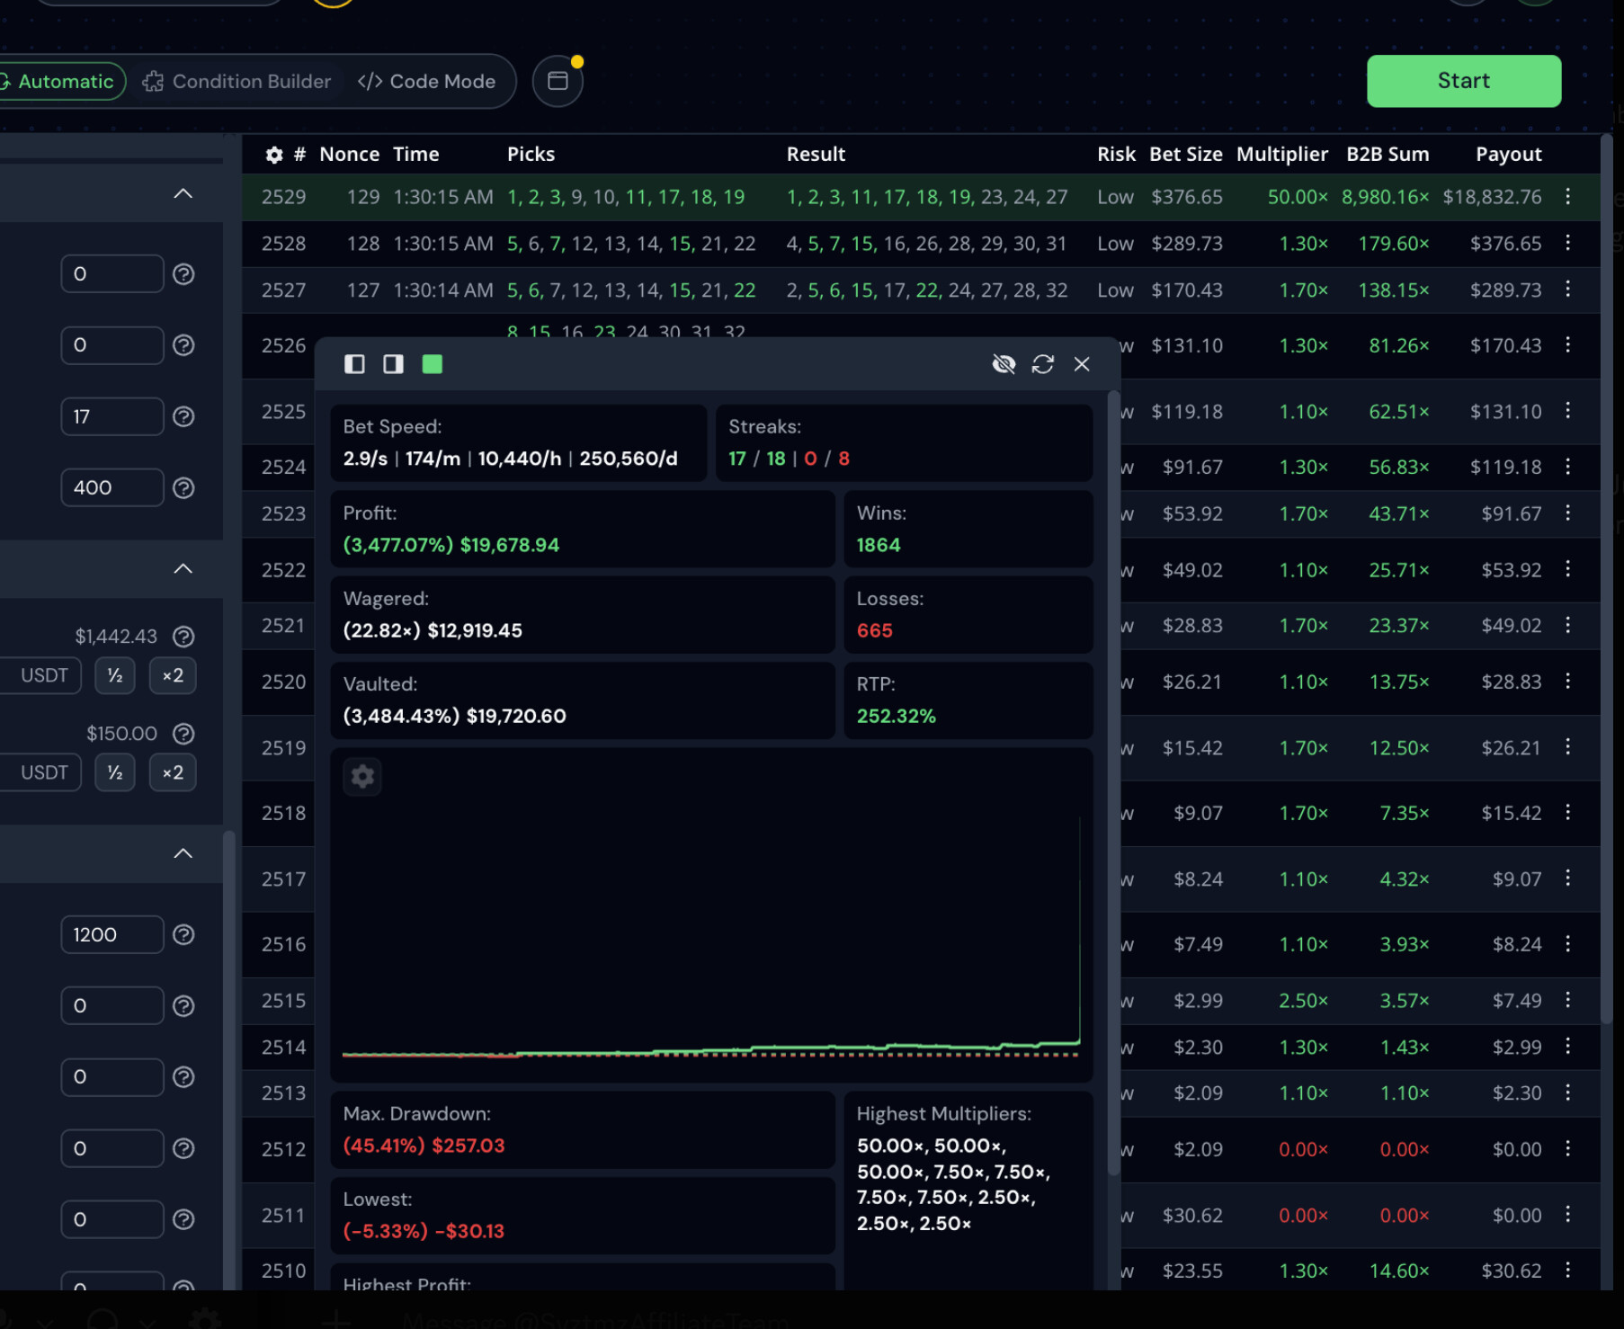Open the calendar window icon beside Code Mode
The width and height of the screenshot is (1624, 1329).
click(558, 81)
